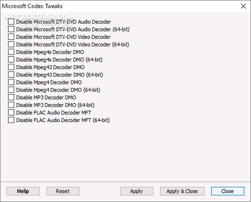Select Disable Mpeg4s Decoder DMO (64-bit) checkbox

click(11, 59)
